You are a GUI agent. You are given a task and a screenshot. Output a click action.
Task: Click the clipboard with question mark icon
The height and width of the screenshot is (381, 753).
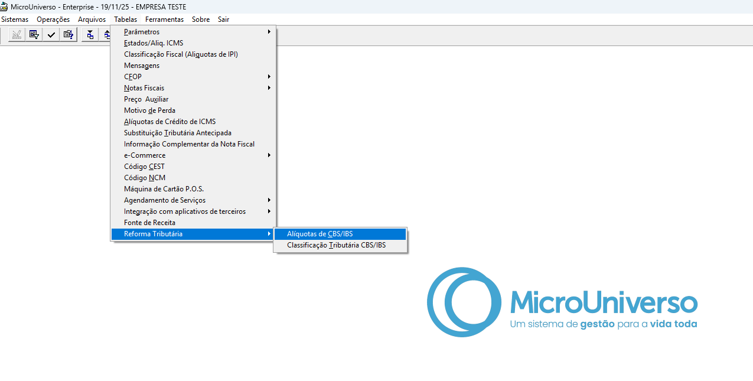tap(69, 35)
